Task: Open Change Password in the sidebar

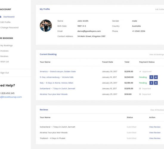Action: click(x=10, y=28)
